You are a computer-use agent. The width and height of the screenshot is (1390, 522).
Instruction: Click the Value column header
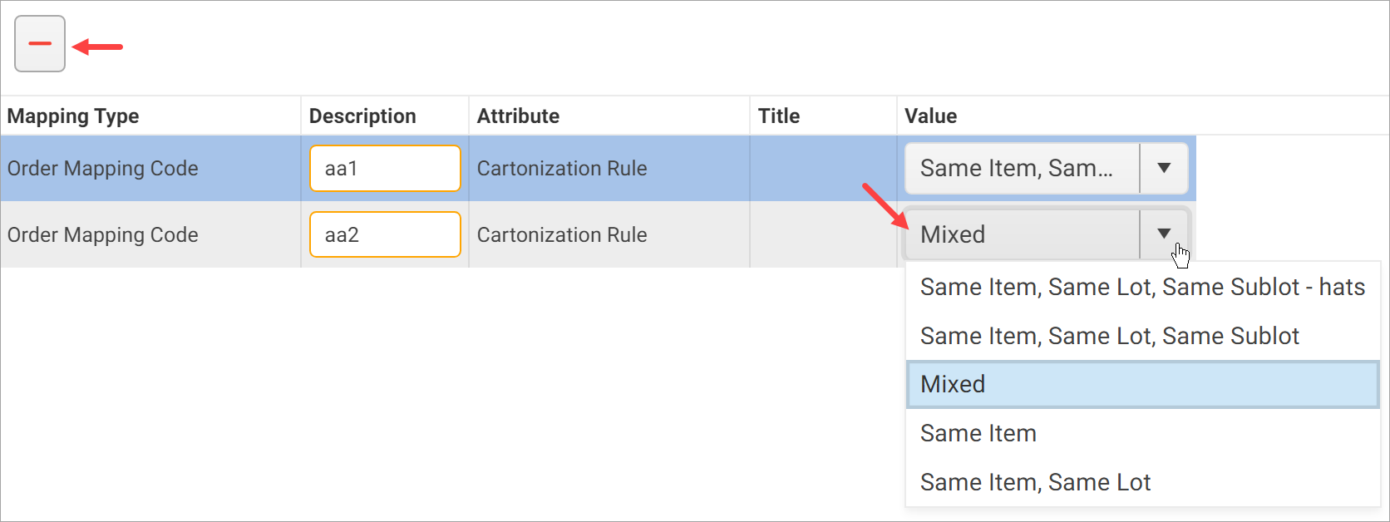pos(929,116)
